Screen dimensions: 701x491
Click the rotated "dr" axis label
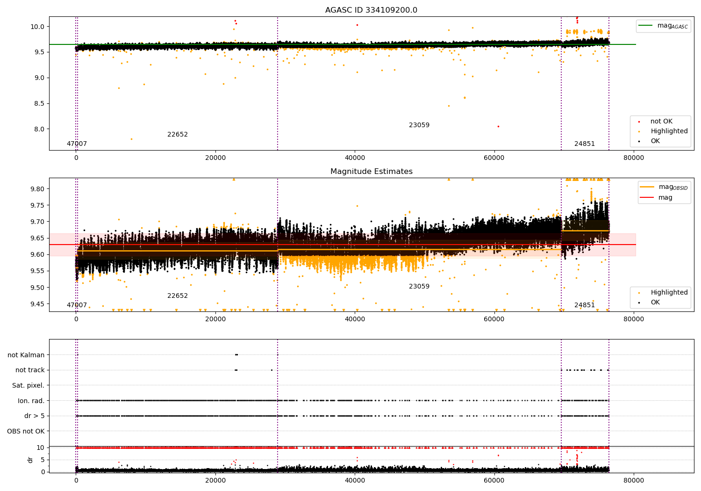[30, 460]
